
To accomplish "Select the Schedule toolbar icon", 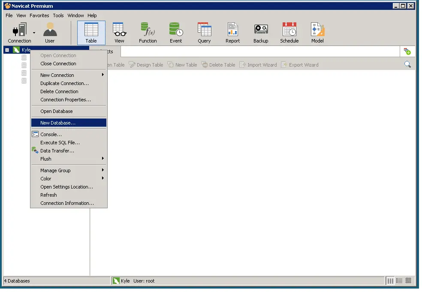I will [289, 33].
